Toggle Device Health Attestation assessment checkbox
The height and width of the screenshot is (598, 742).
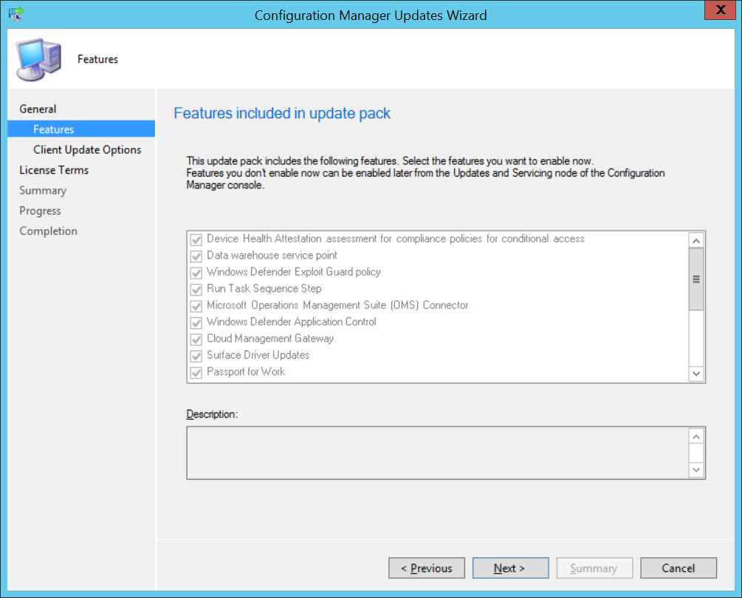pyautogui.click(x=196, y=239)
